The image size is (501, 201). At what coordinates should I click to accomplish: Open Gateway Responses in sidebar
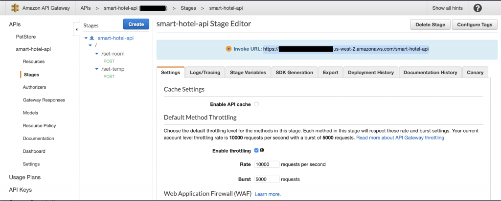[44, 100]
